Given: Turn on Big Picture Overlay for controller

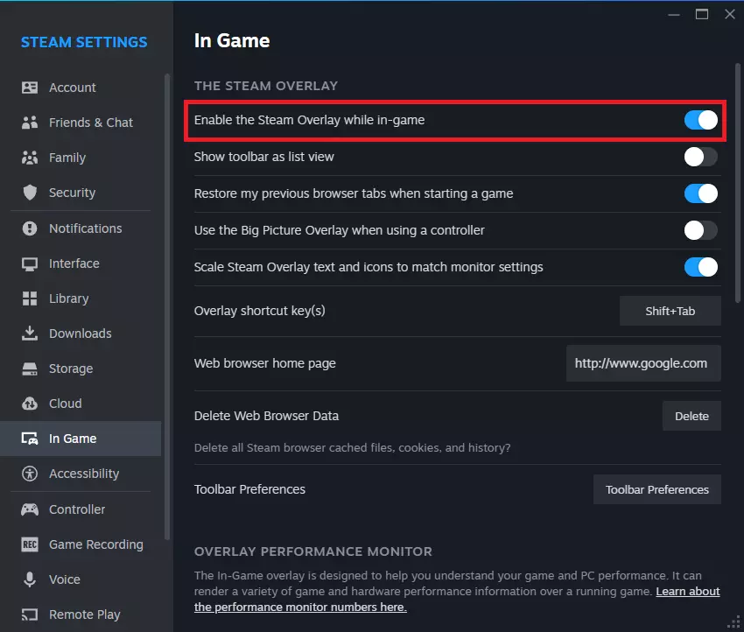Looking at the screenshot, I should point(700,230).
